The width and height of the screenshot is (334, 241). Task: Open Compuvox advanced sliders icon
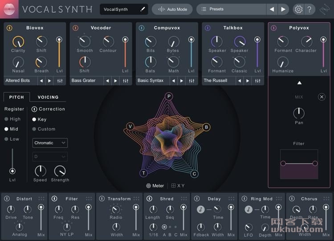point(191,81)
